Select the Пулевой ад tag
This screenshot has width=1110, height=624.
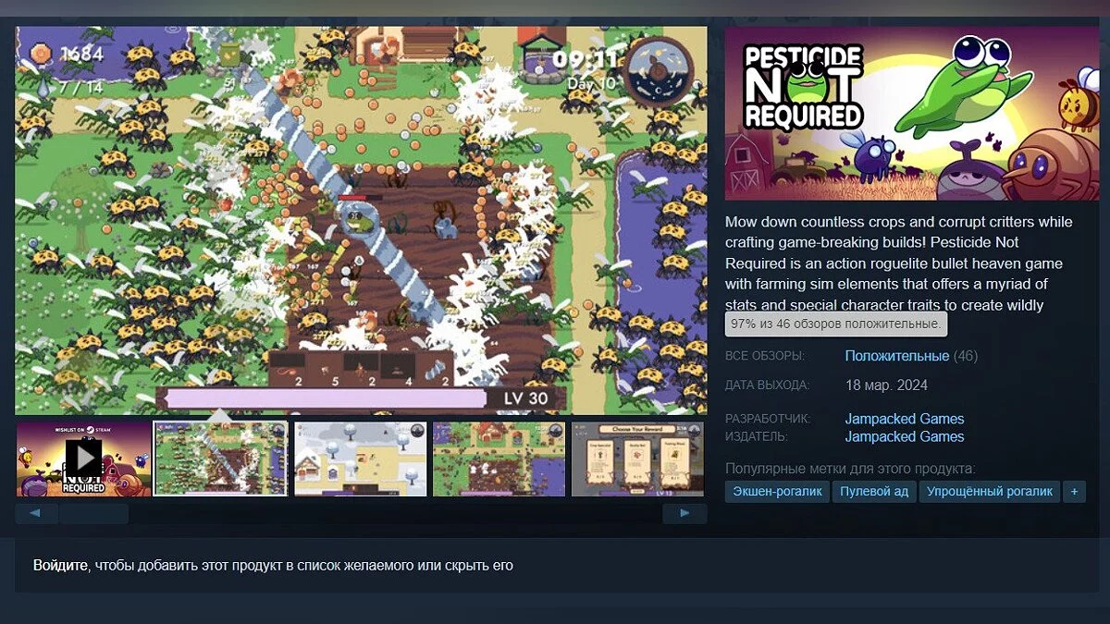point(874,492)
